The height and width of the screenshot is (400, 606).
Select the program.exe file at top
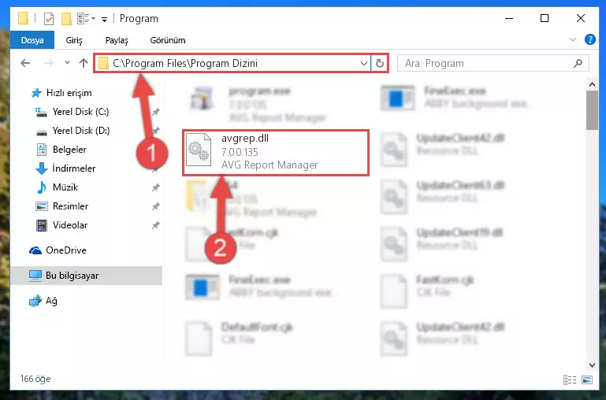coord(259,104)
